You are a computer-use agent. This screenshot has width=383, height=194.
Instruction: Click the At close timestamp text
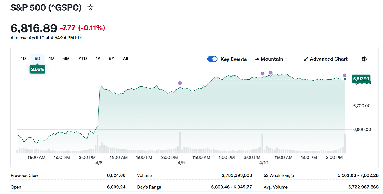click(x=47, y=38)
